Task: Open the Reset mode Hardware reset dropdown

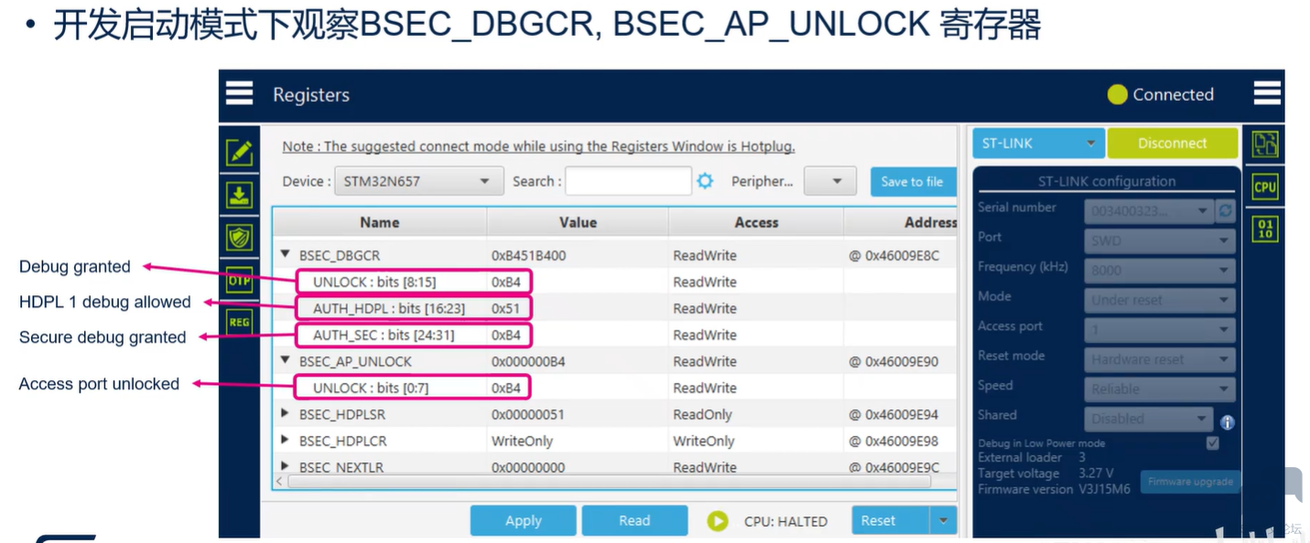Action: tap(1160, 359)
